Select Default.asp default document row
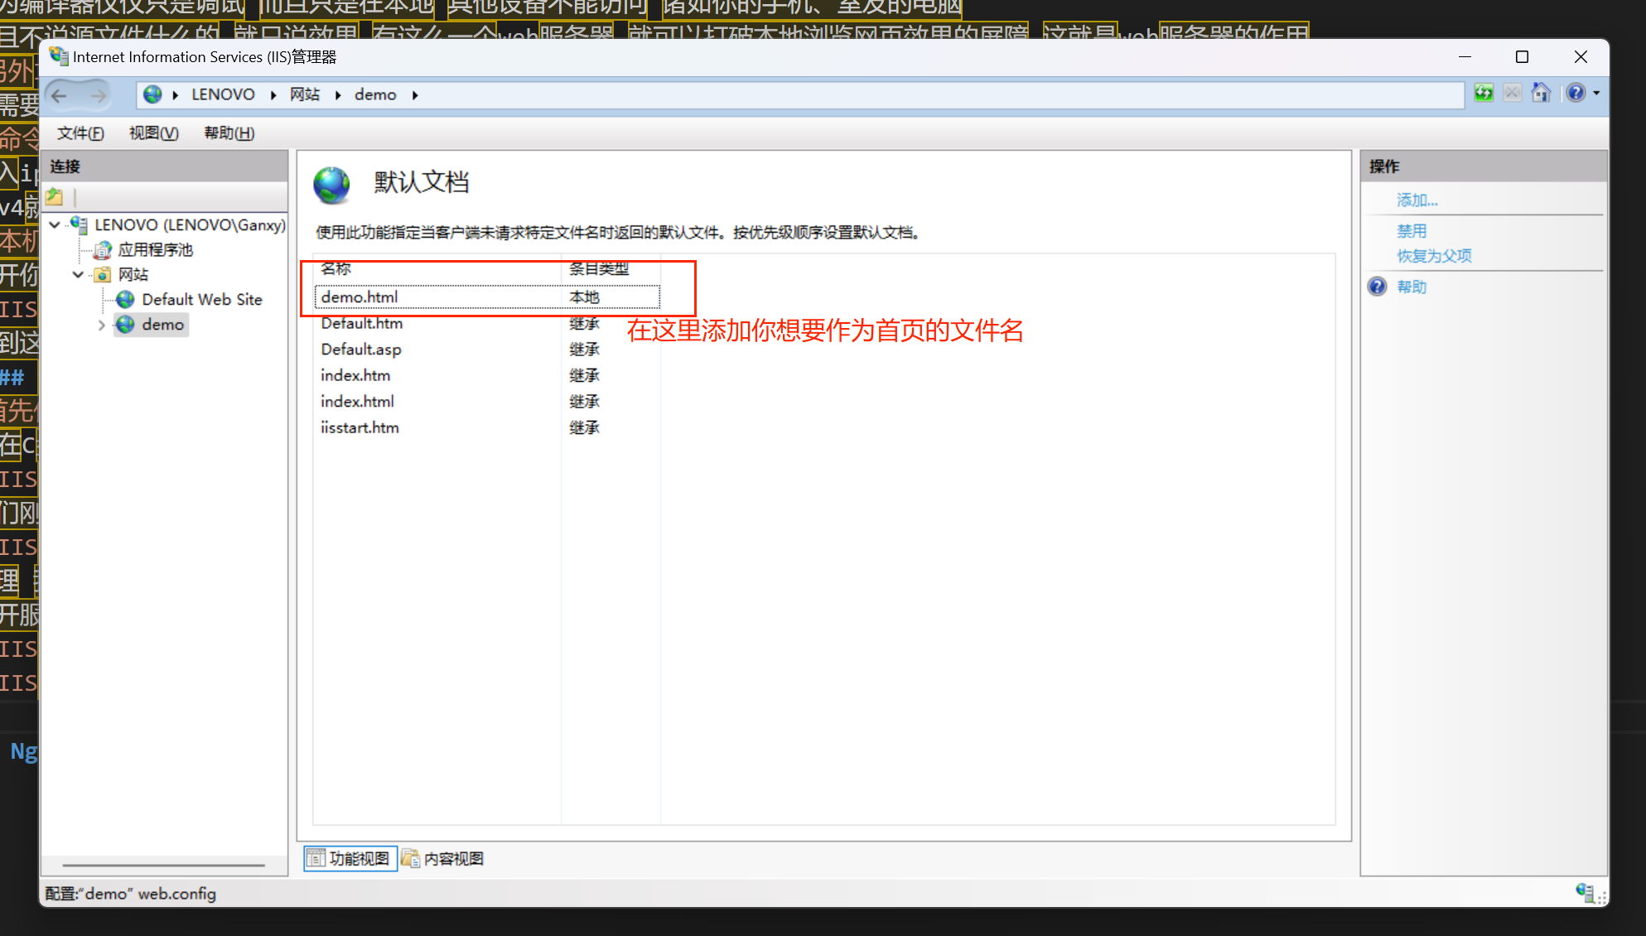The width and height of the screenshot is (1646, 936). tap(487, 350)
